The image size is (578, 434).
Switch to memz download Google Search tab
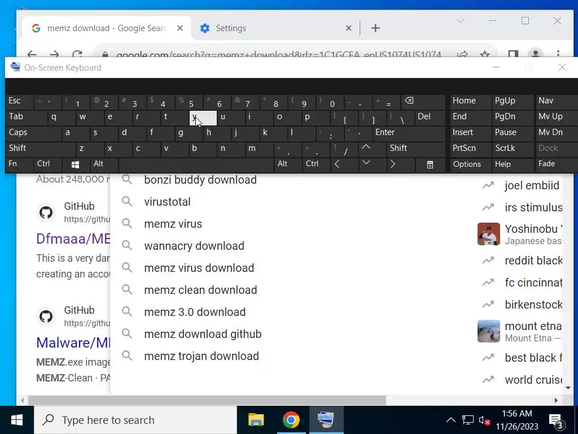point(107,28)
